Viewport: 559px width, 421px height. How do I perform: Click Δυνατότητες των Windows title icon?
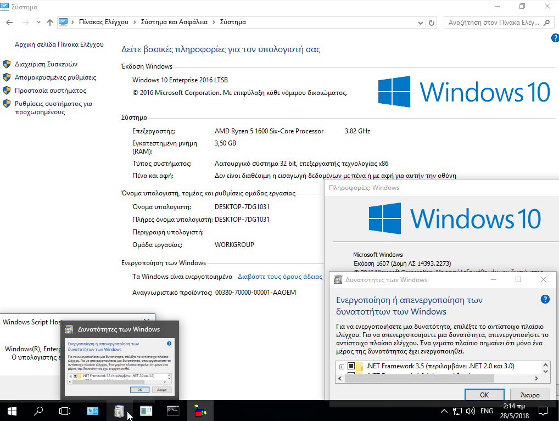click(338, 280)
